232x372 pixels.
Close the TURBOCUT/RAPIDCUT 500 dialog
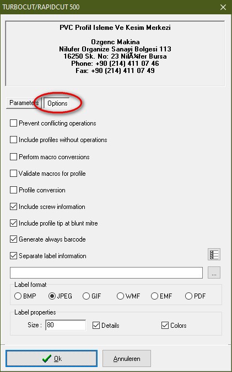coord(223,7)
